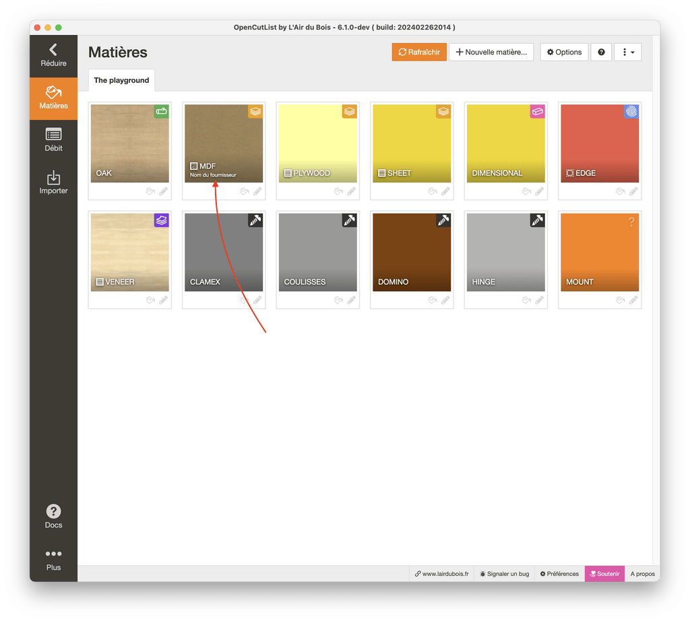This screenshot has height=621, width=690.
Task: Click paint bucket icon under VENEER
Action: coord(150,300)
